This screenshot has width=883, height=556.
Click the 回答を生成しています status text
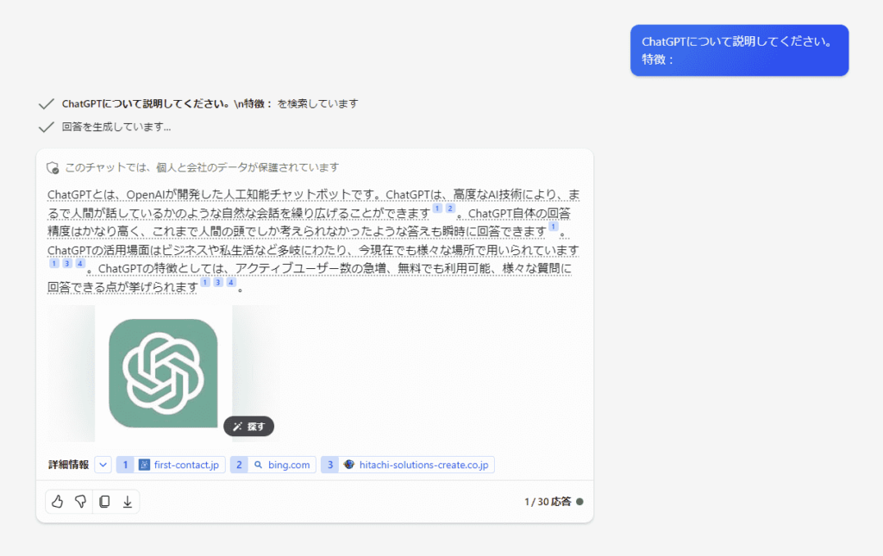click(x=116, y=128)
